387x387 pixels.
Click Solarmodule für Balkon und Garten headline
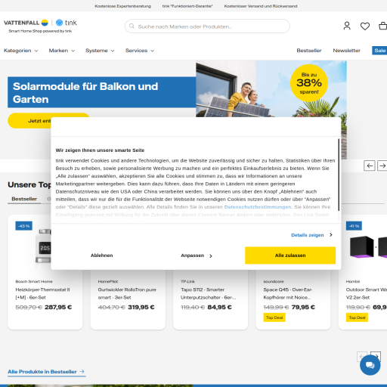click(85, 93)
